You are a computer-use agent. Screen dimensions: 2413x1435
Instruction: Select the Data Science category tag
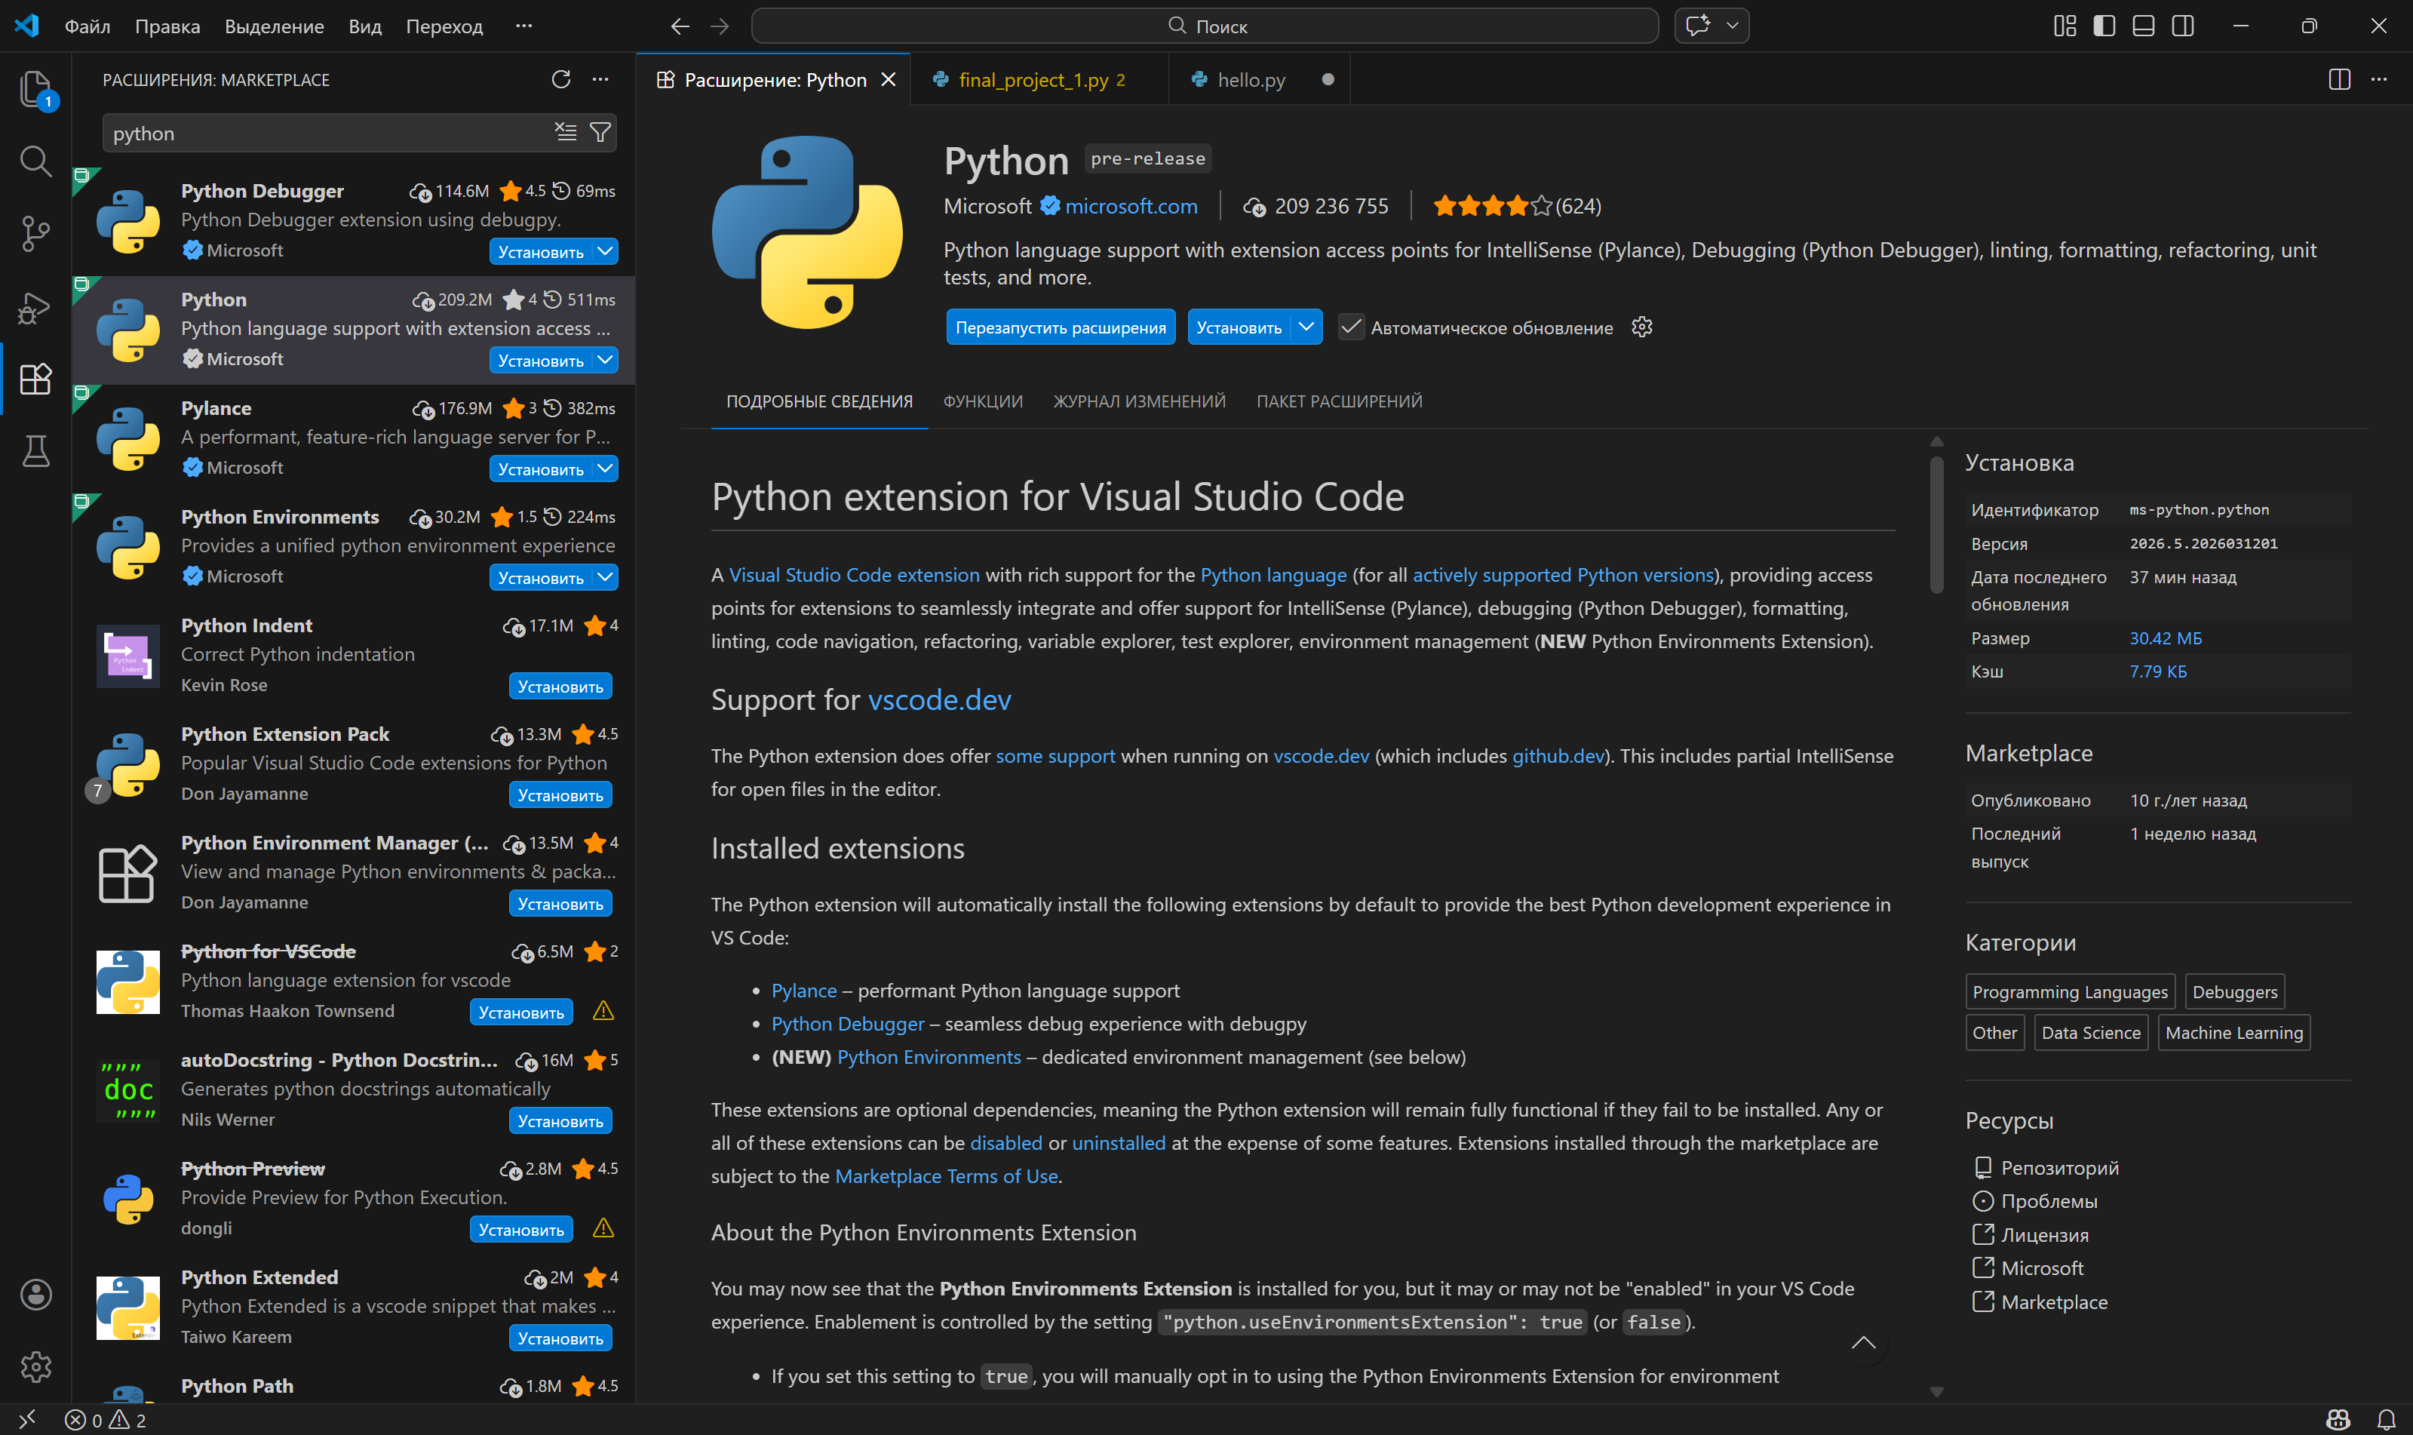pyautogui.click(x=2091, y=1033)
